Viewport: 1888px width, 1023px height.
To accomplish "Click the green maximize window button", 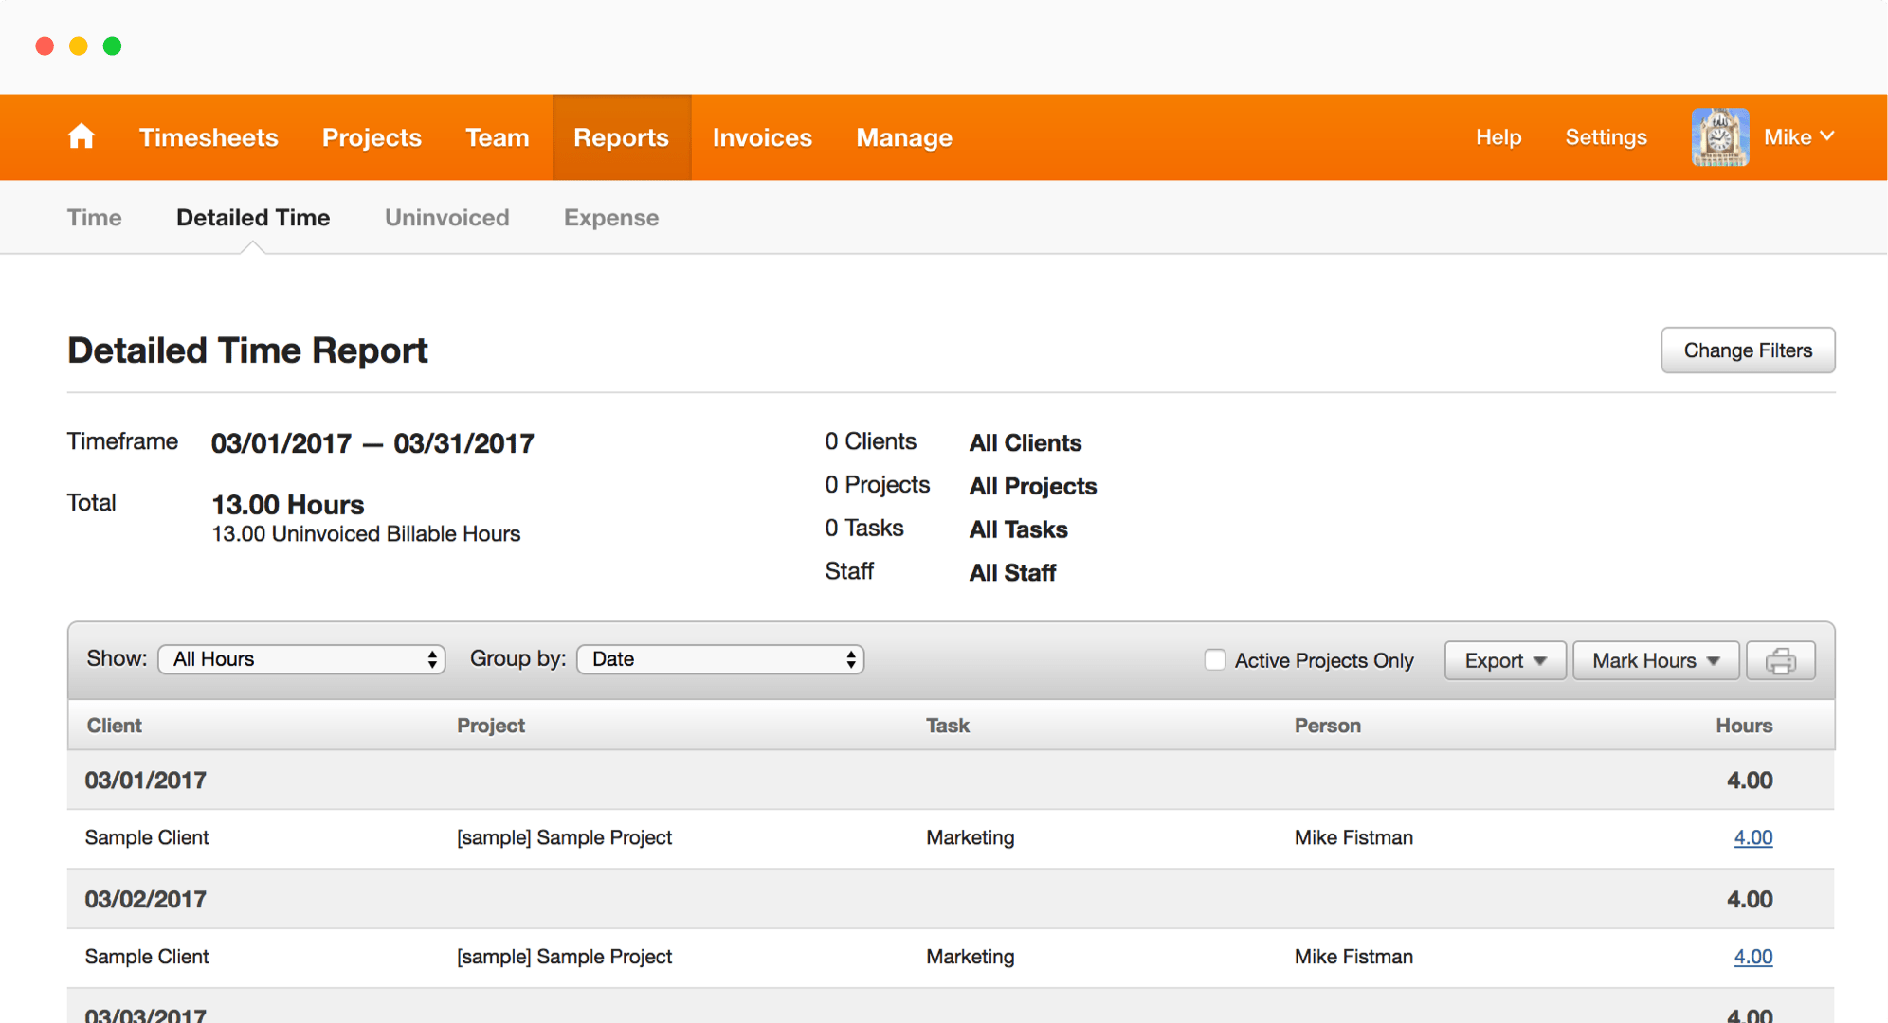I will click(112, 45).
